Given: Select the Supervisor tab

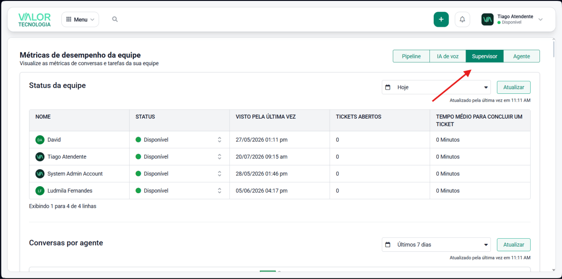Looking at the screenshot, I should point(485,56).
